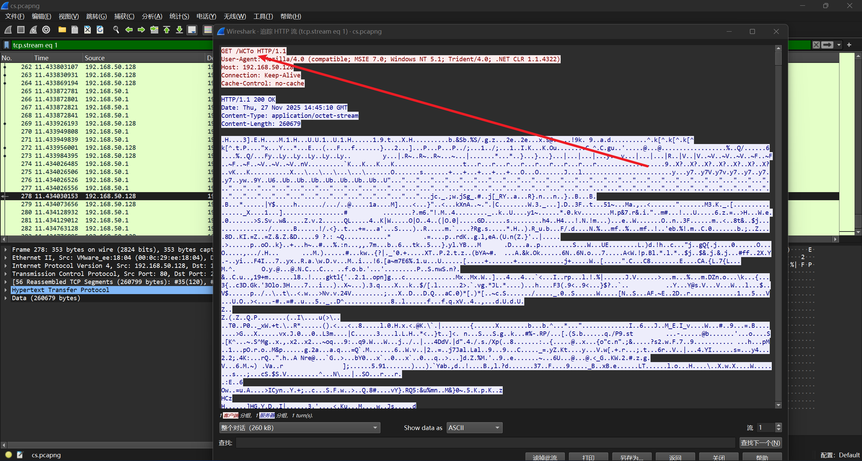Screen dimensions: 862x461
Task: Click the 另存为... button
Action: coord(631,457)
